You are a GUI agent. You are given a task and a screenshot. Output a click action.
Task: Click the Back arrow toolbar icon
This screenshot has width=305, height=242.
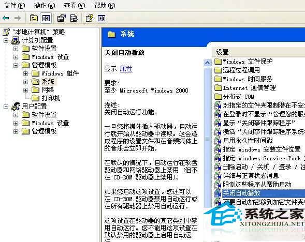(6, 18)
